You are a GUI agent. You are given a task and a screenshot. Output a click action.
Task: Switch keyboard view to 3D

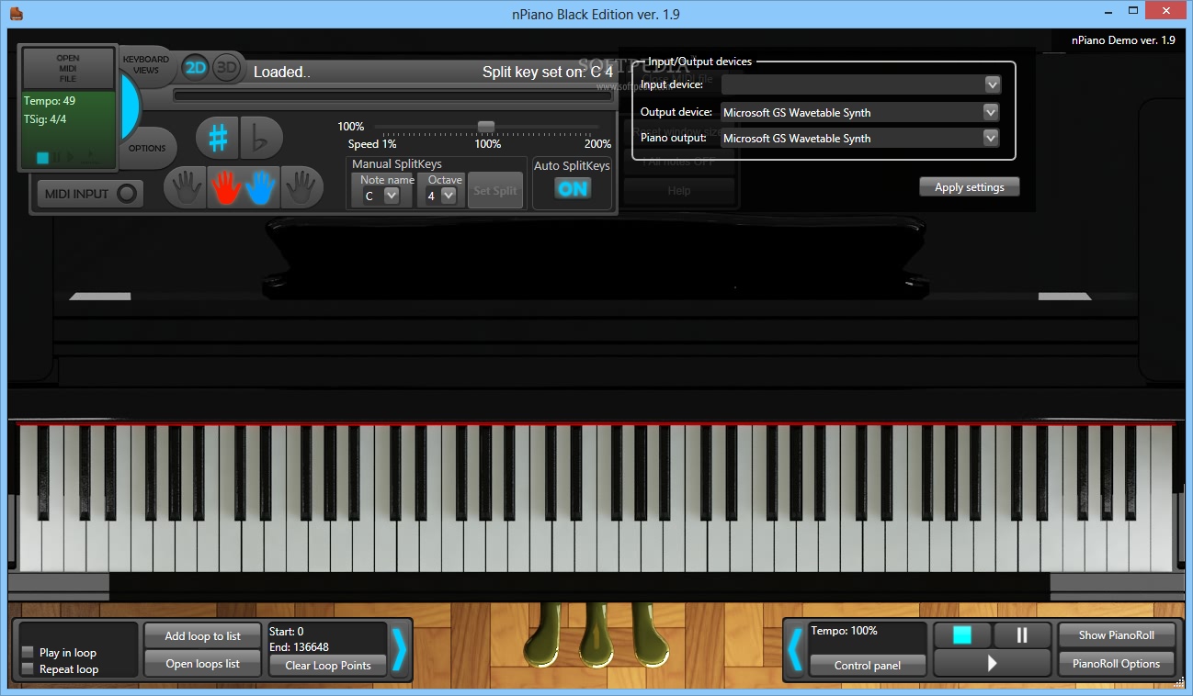(x=226, y=67)
